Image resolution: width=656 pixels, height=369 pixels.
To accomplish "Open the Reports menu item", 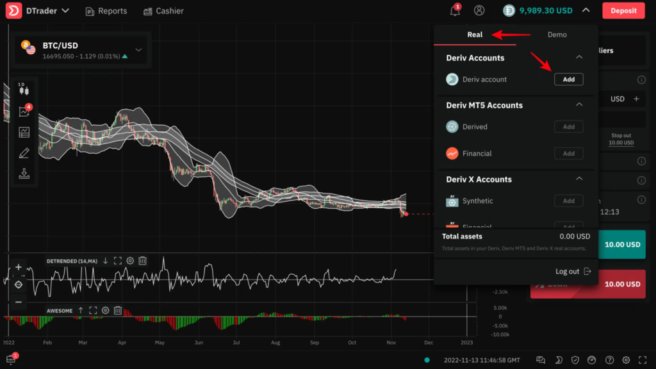I will [106, 11].
